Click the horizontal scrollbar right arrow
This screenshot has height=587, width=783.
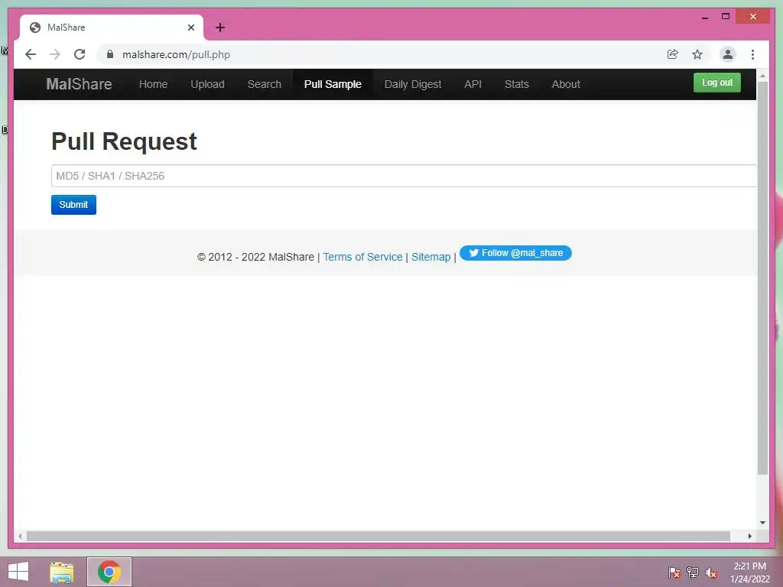[x=749, y=536]
